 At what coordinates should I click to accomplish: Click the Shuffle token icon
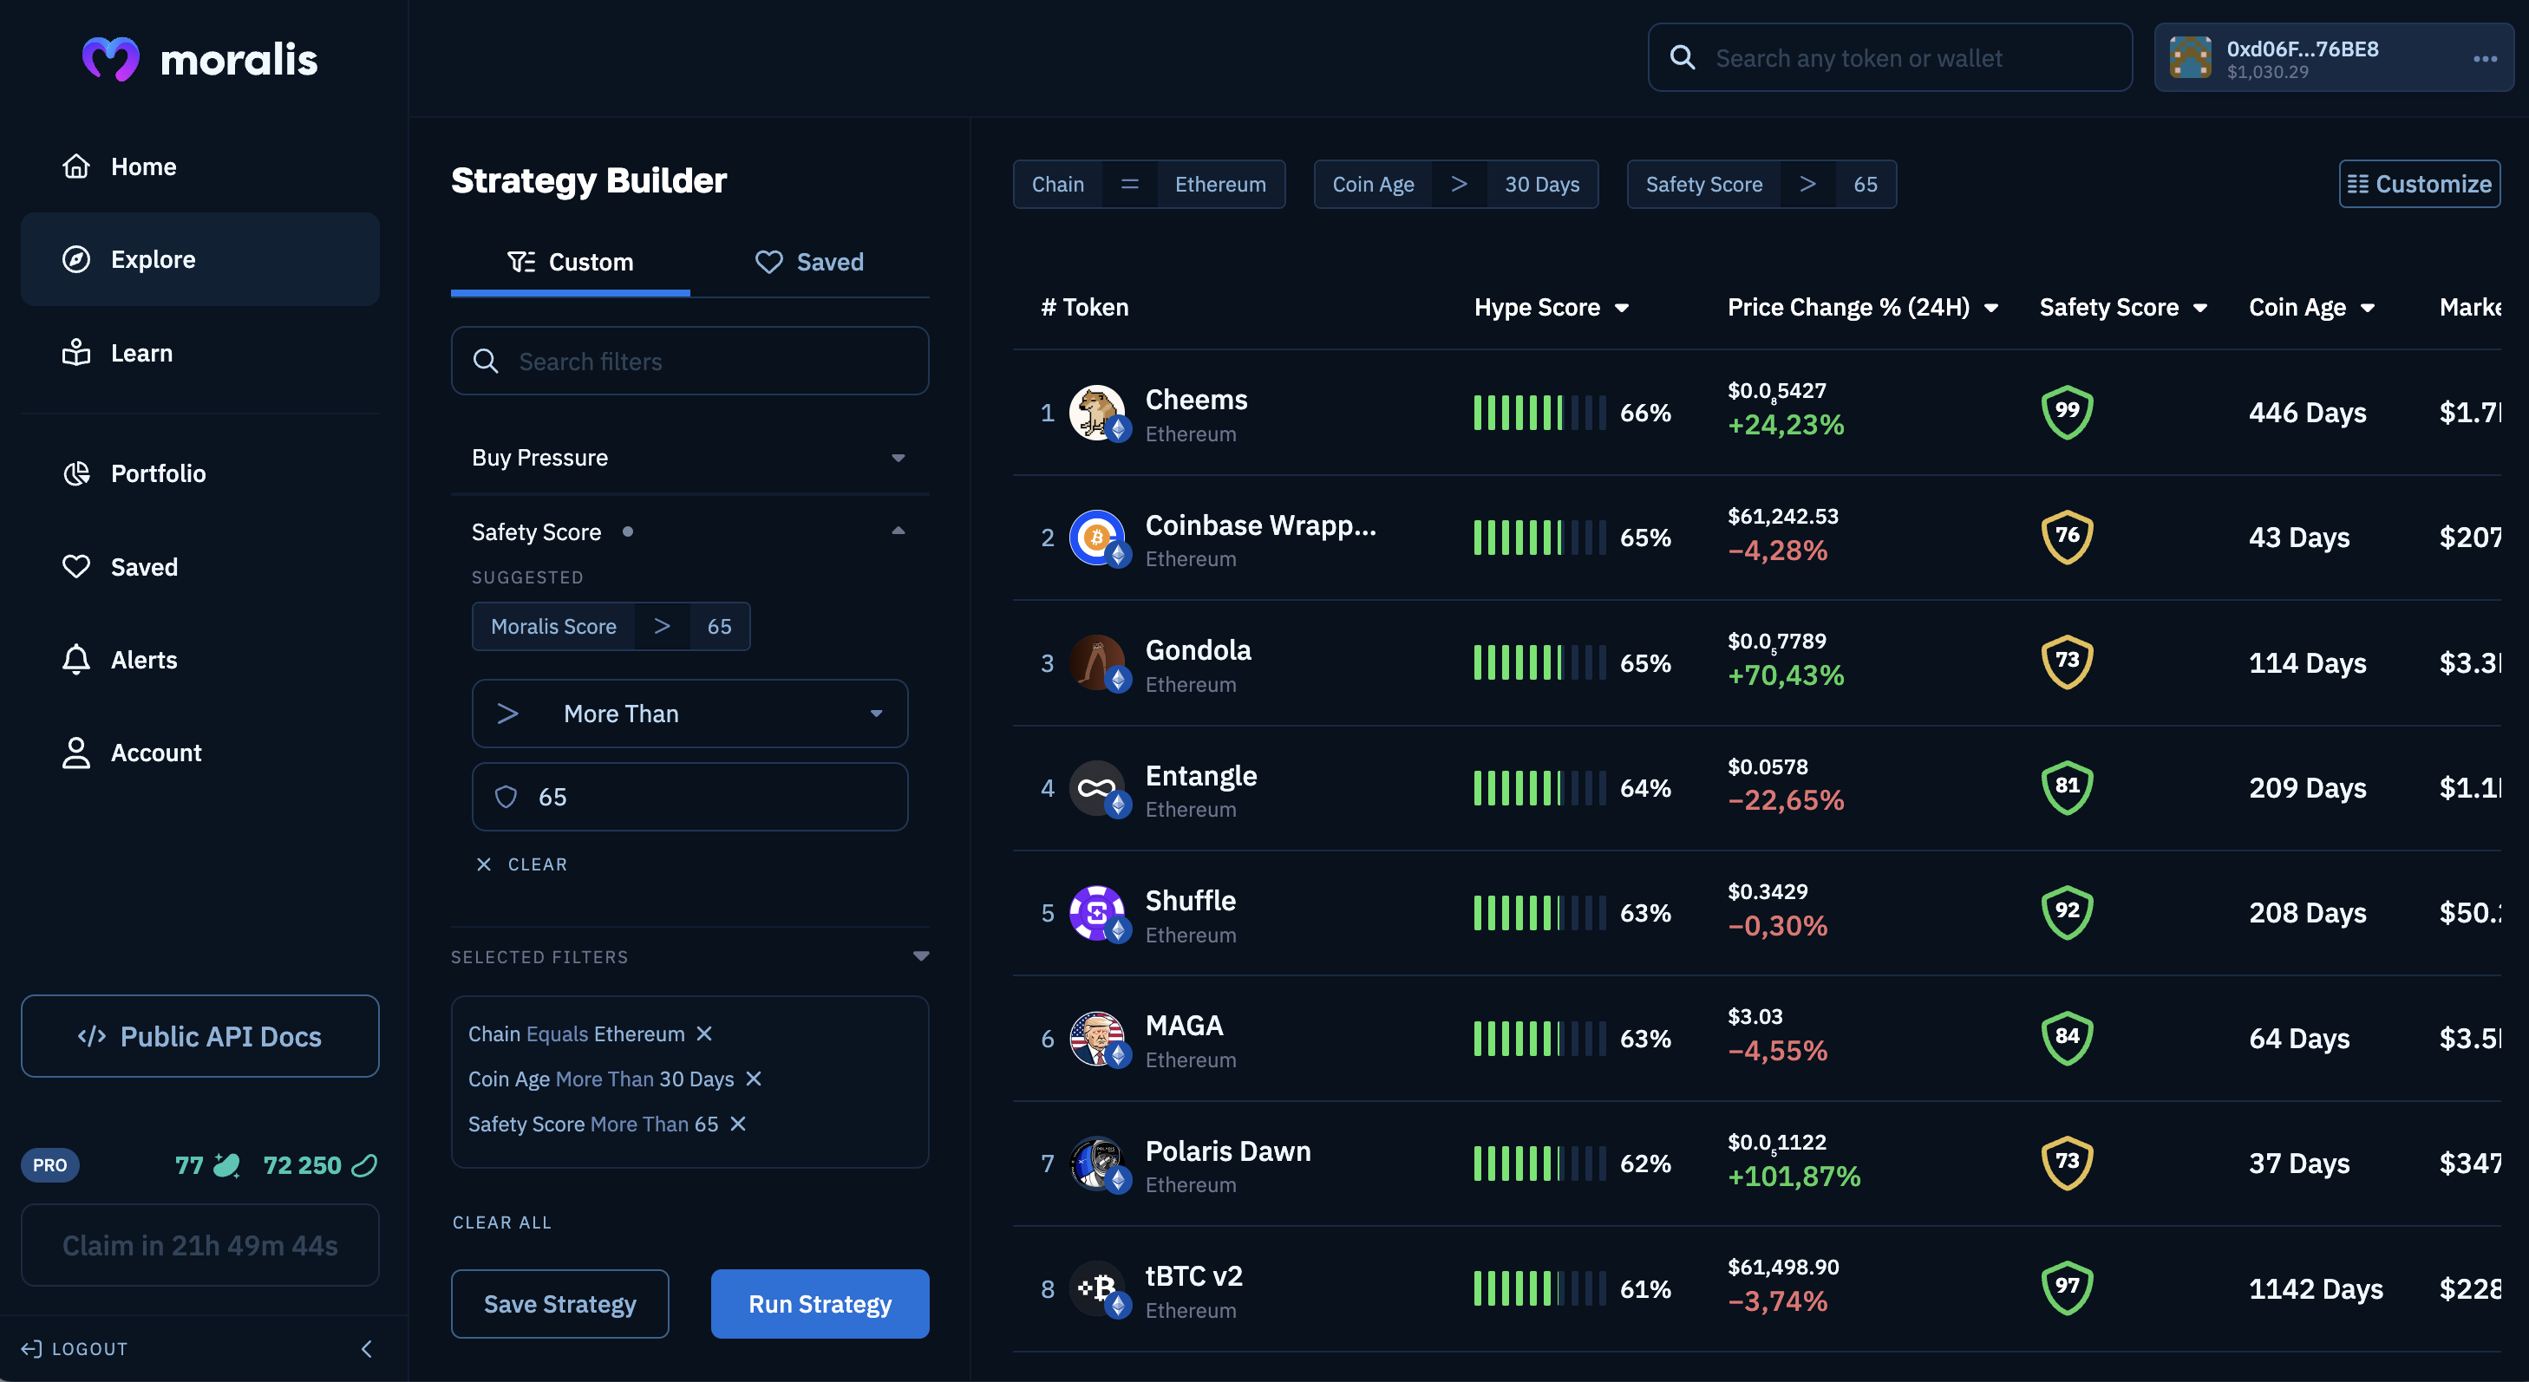tap(1098, 913)
